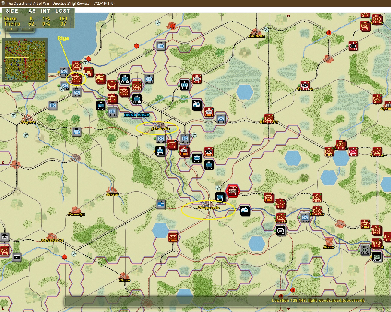This screenshot has width=391, height=312.
Task: Select the red infantry division with strength 4-4
Action: [173, 237]
